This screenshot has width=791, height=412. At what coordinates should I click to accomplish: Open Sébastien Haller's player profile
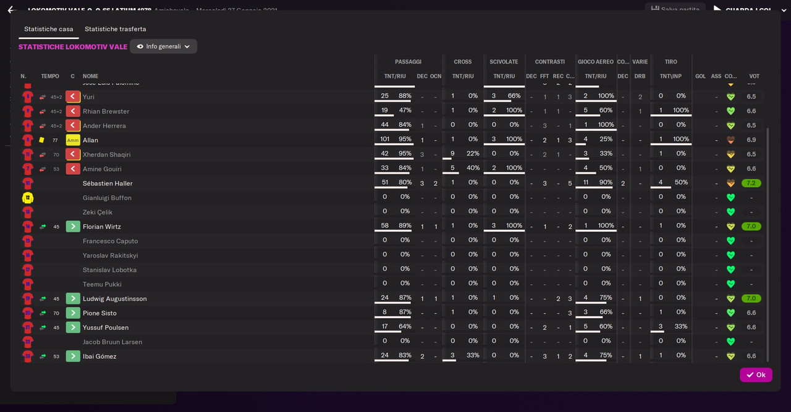point(108,183)
